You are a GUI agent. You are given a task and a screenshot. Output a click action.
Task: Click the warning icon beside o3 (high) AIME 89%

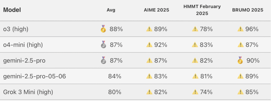click(149, 29)
